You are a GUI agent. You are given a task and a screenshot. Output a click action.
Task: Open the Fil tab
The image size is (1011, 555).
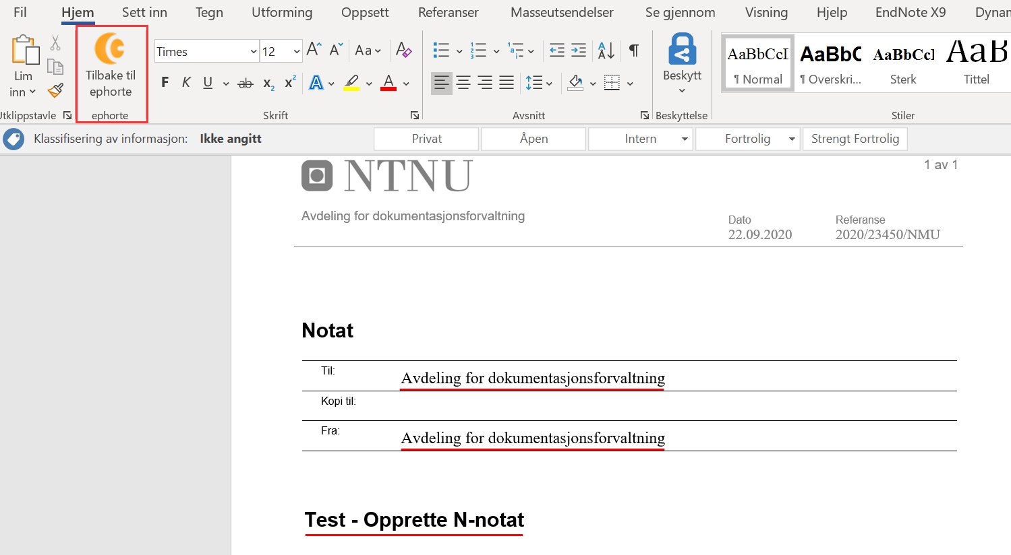click(20, 12)
